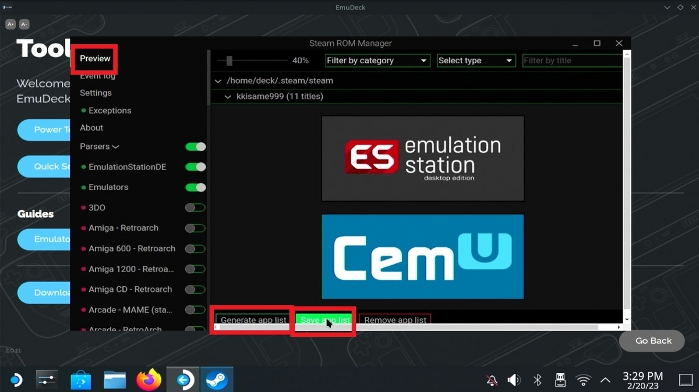Select the Cemu artwork thumbnail

(423, 256)
